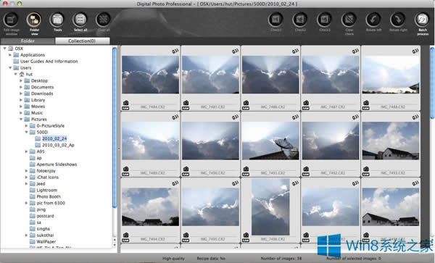This screenshot has height=263, width=435.
Task: Click the camera icon under IMG_7484.CR2
Action: point(125,103)
